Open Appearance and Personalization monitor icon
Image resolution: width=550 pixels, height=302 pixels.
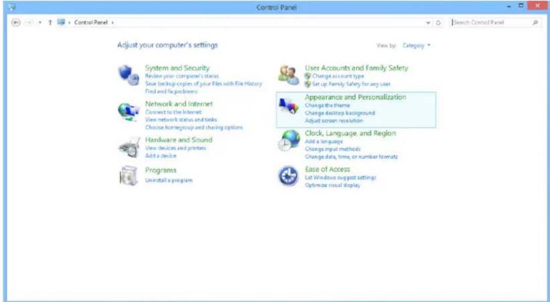(289, 106)
